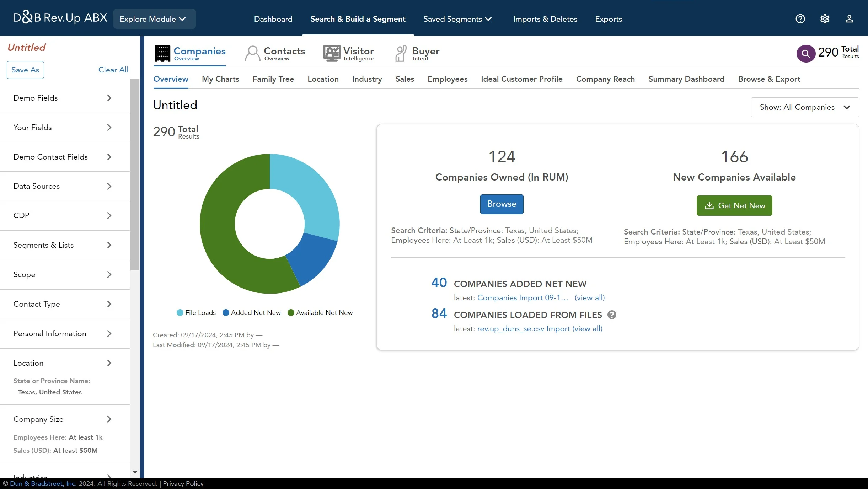This screenshot has height=489, width=868.
Task: Select Search & Build a Segment
Action: (358, 19)
